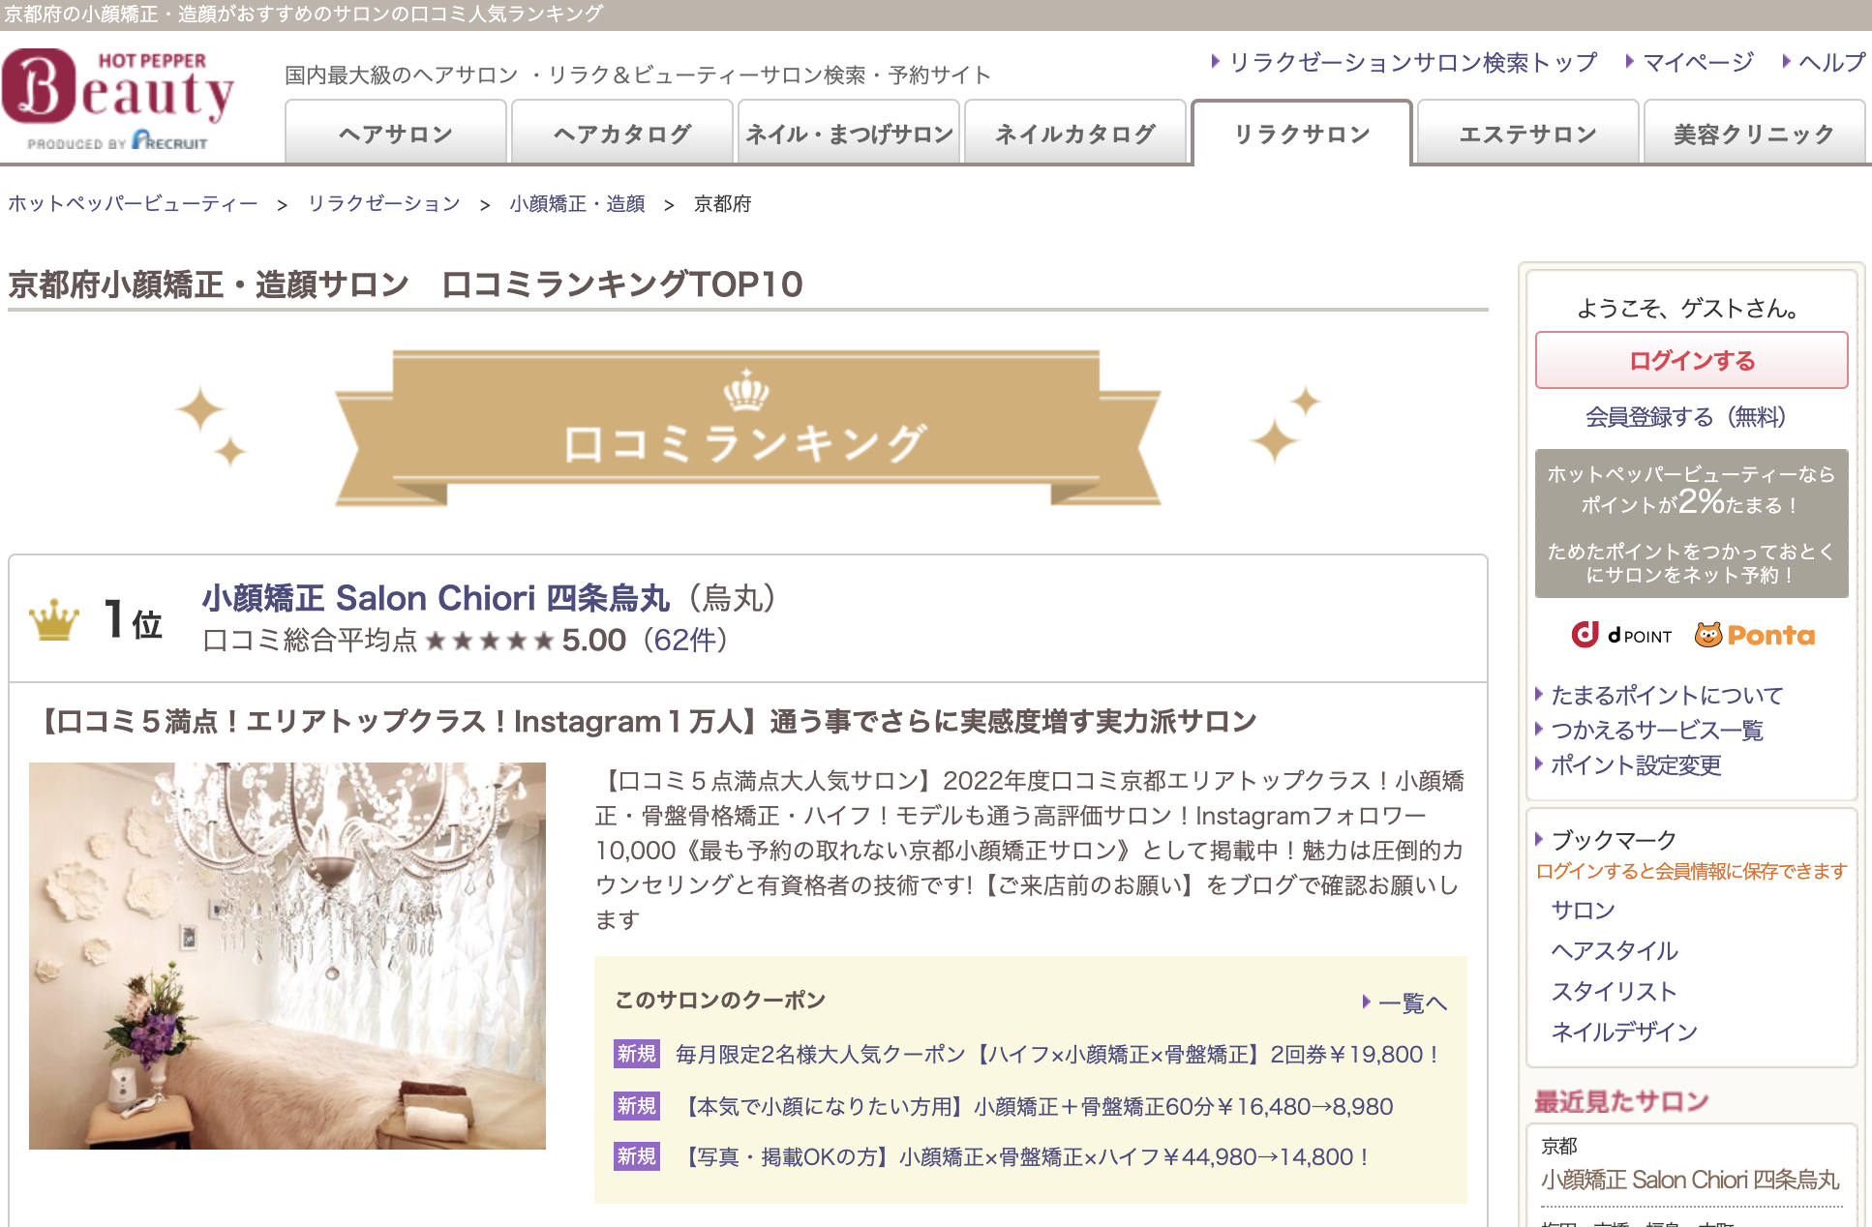
Task: Open たまるポイントについて link
Action: point(1666,695)
